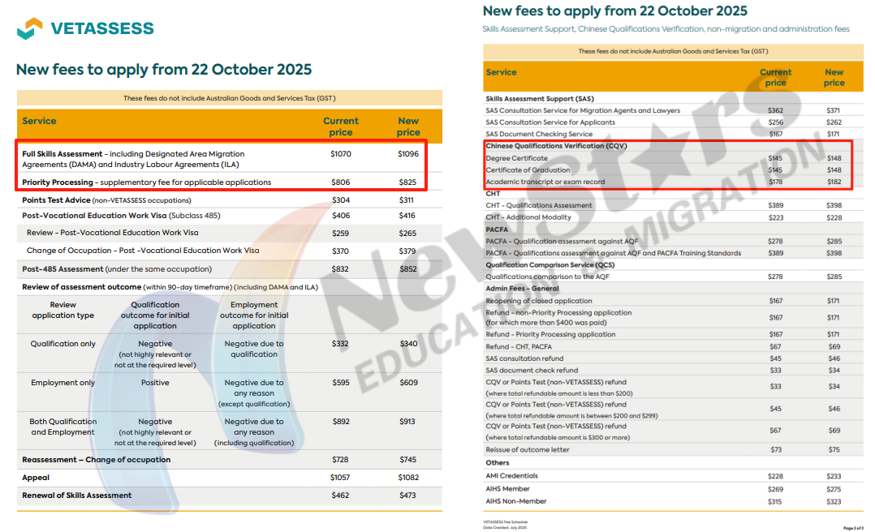Click the $832 current price
Viewport: 875px width, 532px height.
pos(340,269)
